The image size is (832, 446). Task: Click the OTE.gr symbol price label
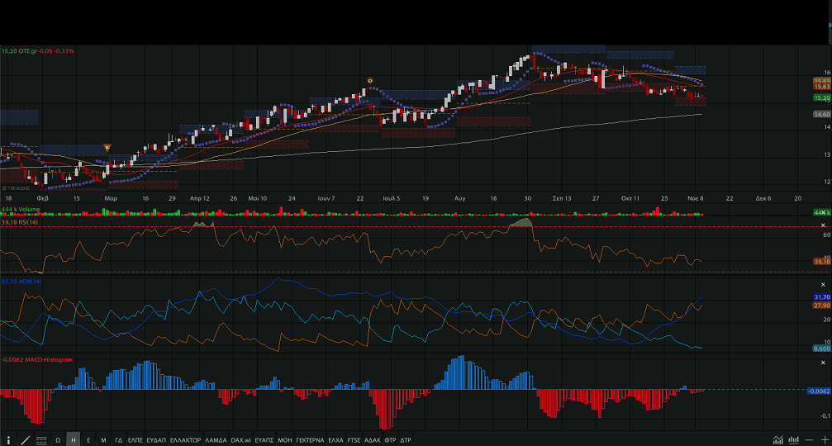pyautogui.click(x=38, y=51)
